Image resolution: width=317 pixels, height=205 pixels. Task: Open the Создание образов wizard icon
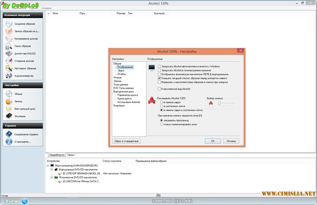[x=9, y=23]
